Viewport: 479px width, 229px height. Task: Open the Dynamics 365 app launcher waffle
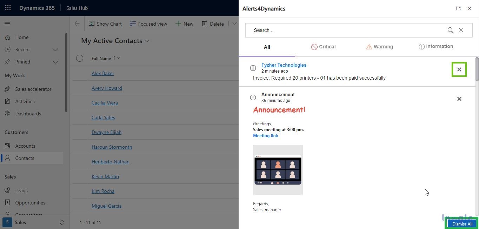(x=8, y=8)
